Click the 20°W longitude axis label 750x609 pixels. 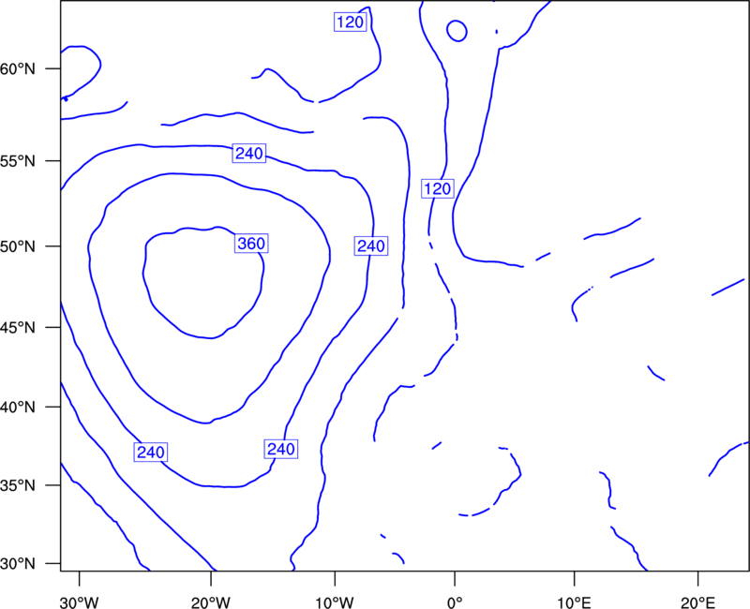tap(211, 602)
